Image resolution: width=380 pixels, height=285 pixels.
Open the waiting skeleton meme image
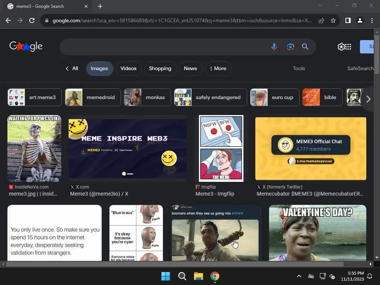click(x=34, y=148)
